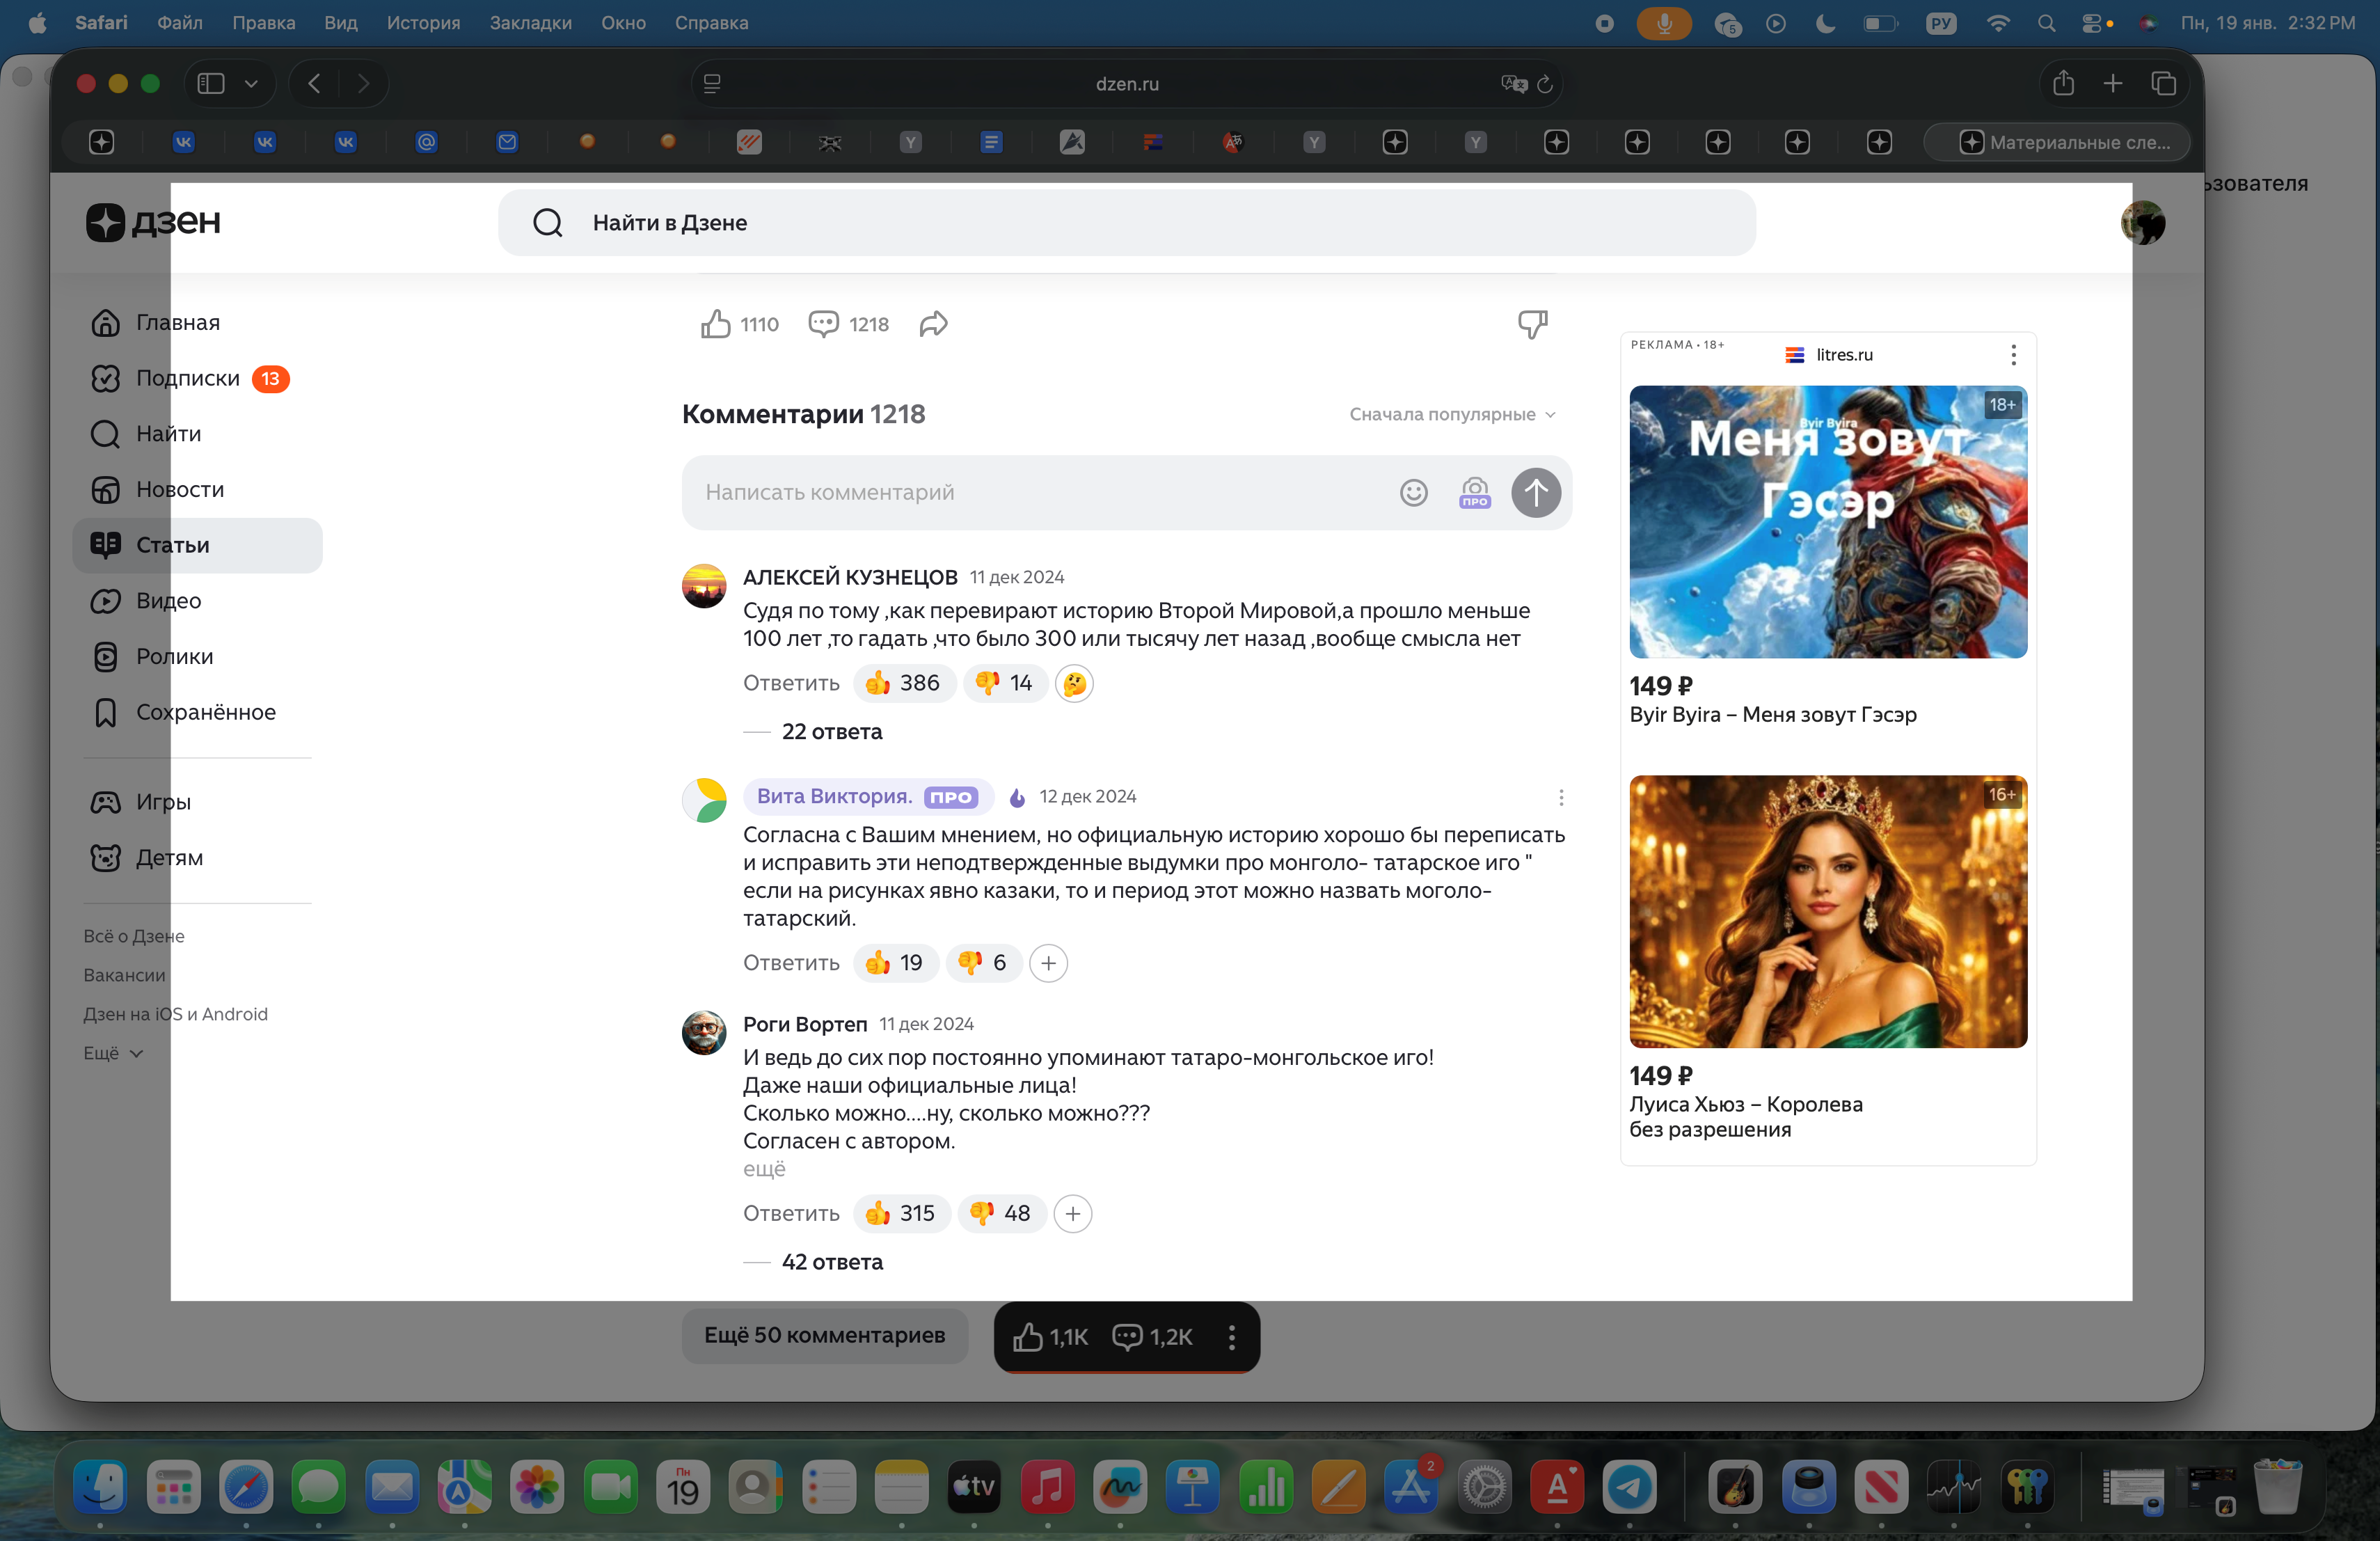2380x1541 pixels.
Task: Open the emoji picker in the comment field
Action: (1413, 493)
